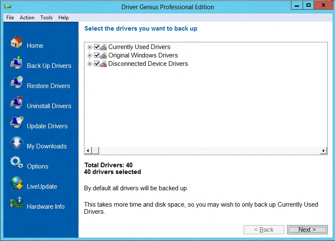335x241 pixels.
Task: Uncheck the Disconnected Device Drivers checkbox
Action: point(97,64)
